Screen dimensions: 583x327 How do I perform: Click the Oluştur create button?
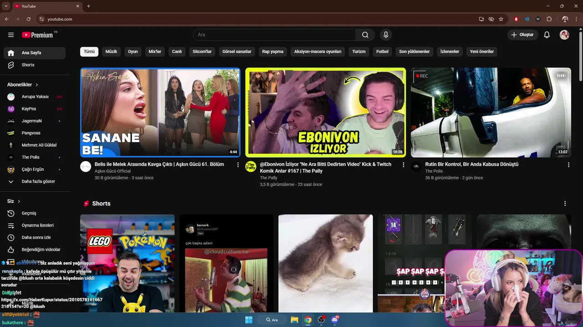tap(523, 35)
